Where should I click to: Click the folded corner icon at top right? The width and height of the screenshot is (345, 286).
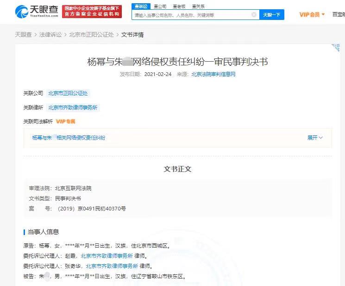coord(336,48)
